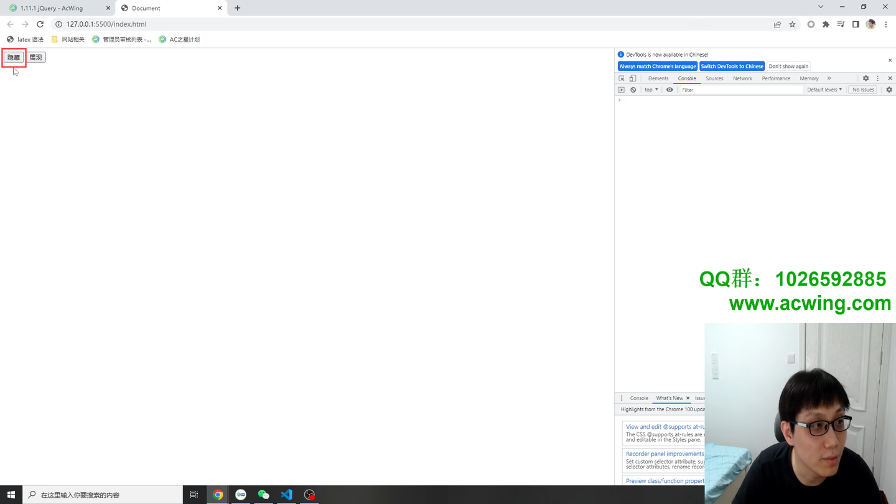The height and width of the screenshot is (504, 896).
Task: Go back to the previous page
Action: point(10,24)
